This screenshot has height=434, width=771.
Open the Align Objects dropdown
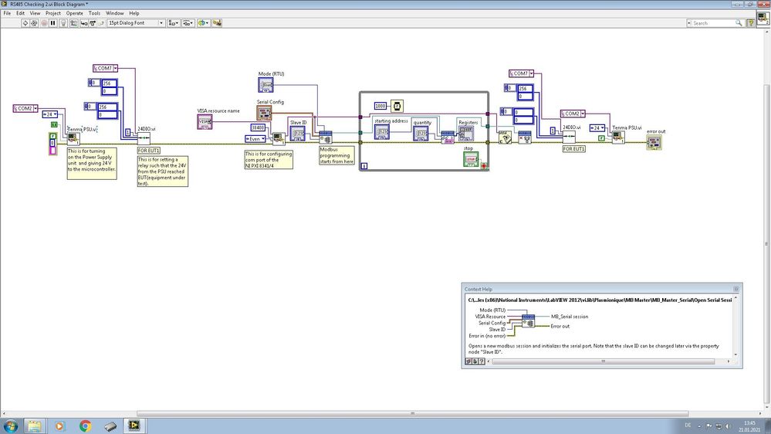[173, 23]
